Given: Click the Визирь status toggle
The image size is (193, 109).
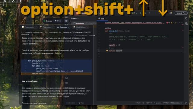Looking at the screenshot, I should point(48,21).
